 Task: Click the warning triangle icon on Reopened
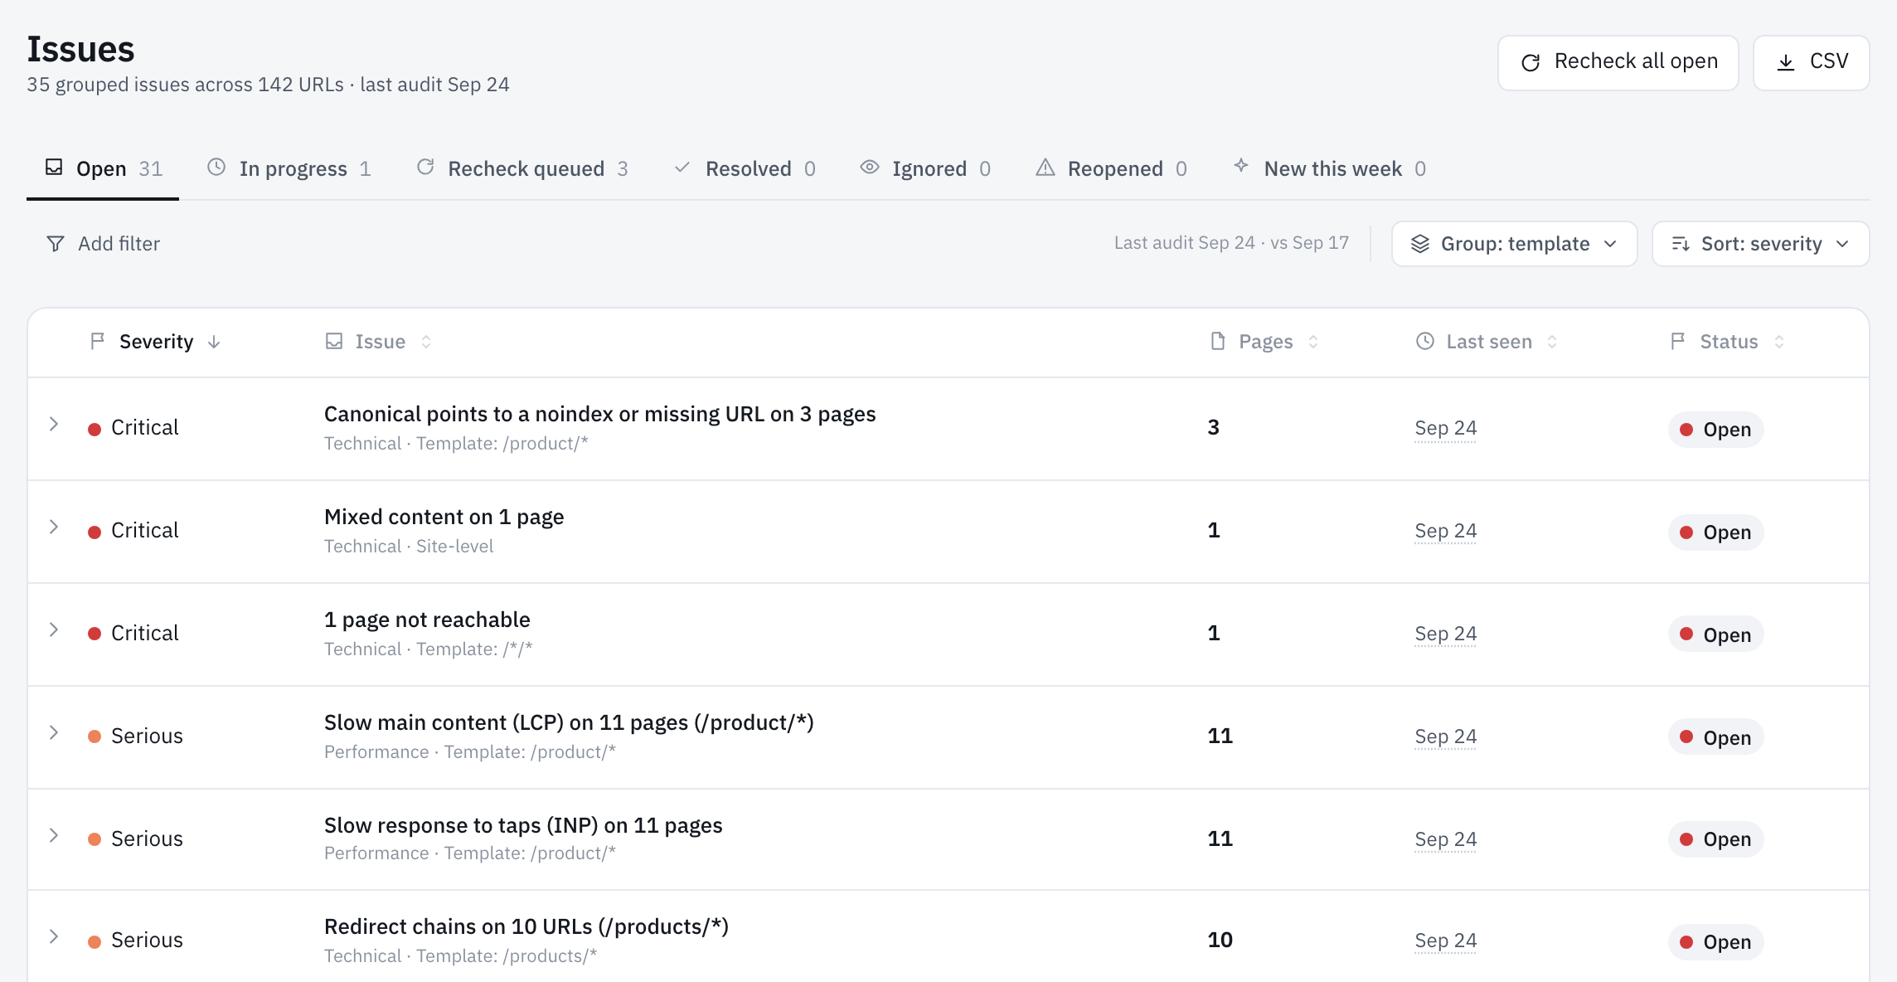tap(1045, 168)
